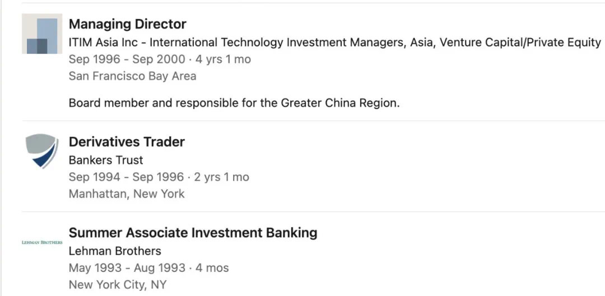Screen dimensions: 605x296
Task: Open the Derivatives Trader position title
Action: (x=127, y=142)
